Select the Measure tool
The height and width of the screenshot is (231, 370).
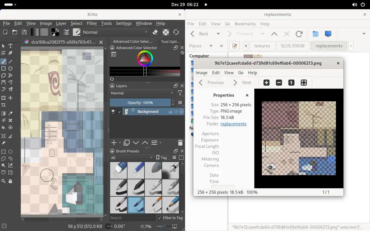(x=10, y=136)
